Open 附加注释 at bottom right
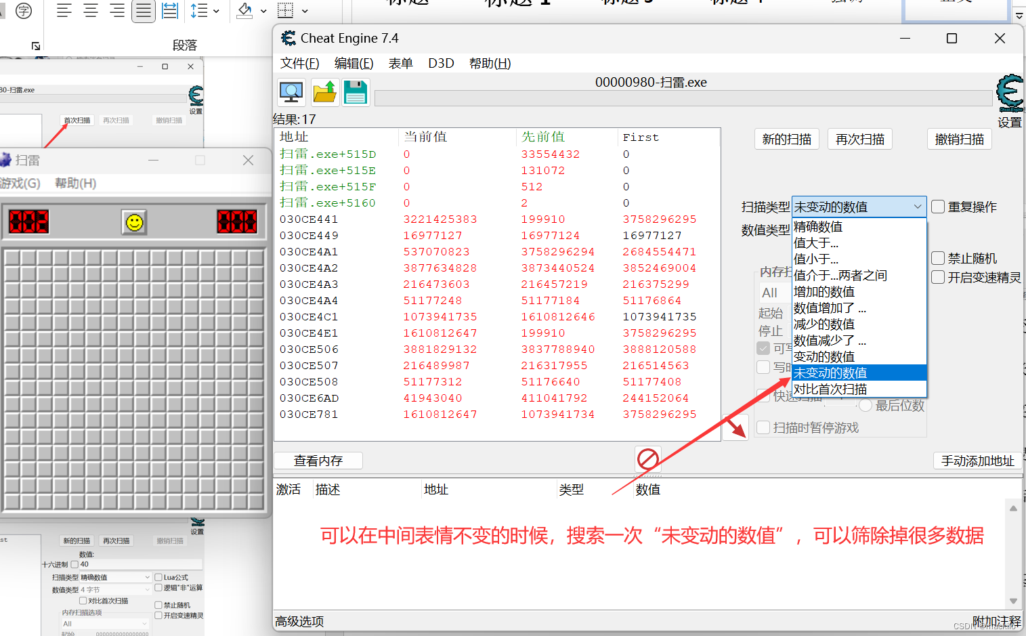Image resolution: width=1026 pixels, height=636 pixels. [x=997, y=621]
